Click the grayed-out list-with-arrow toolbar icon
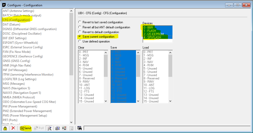253x133 pixels. click(71, 128)
